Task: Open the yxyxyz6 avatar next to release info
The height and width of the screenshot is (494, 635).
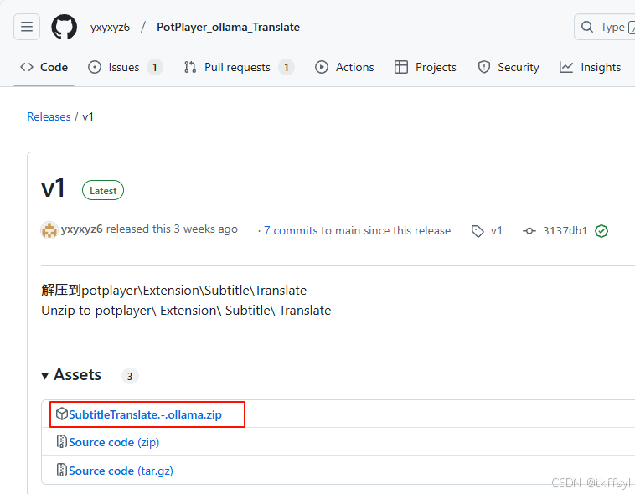Action: (x=49, y=230)
